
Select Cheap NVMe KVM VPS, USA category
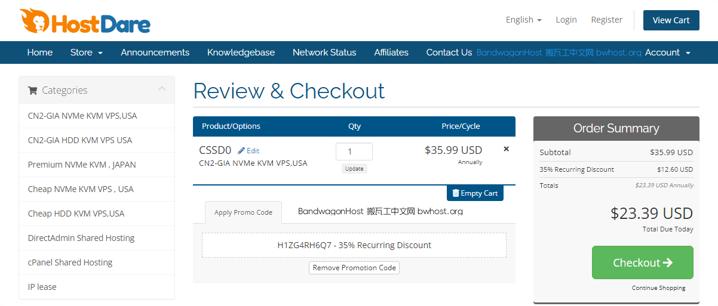point(97,189)
